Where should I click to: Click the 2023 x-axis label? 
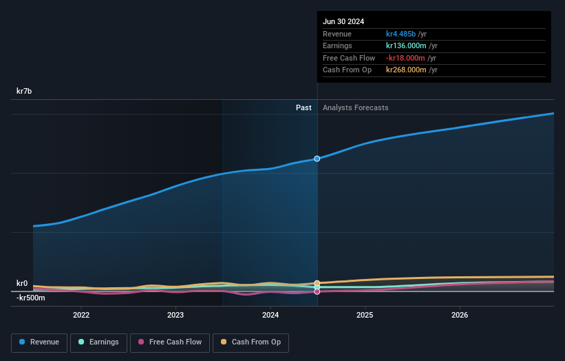pos(175,315)
